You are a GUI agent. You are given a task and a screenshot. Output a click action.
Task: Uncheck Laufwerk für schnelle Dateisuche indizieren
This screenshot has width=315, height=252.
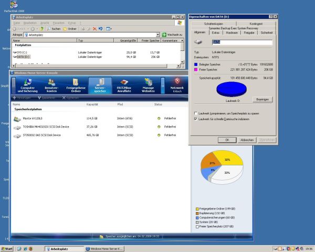pos(195,119)
